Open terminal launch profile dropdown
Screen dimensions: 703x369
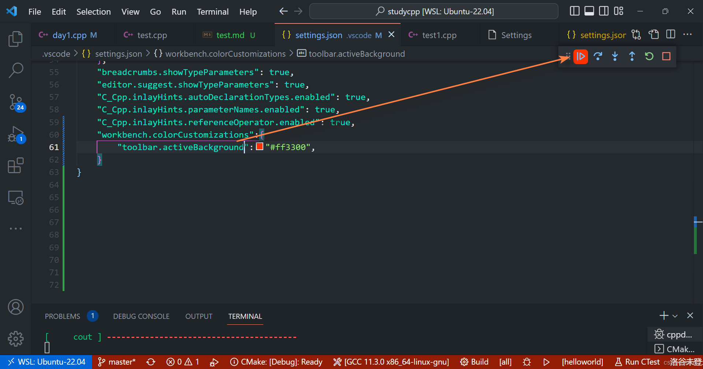coord(675,316)
